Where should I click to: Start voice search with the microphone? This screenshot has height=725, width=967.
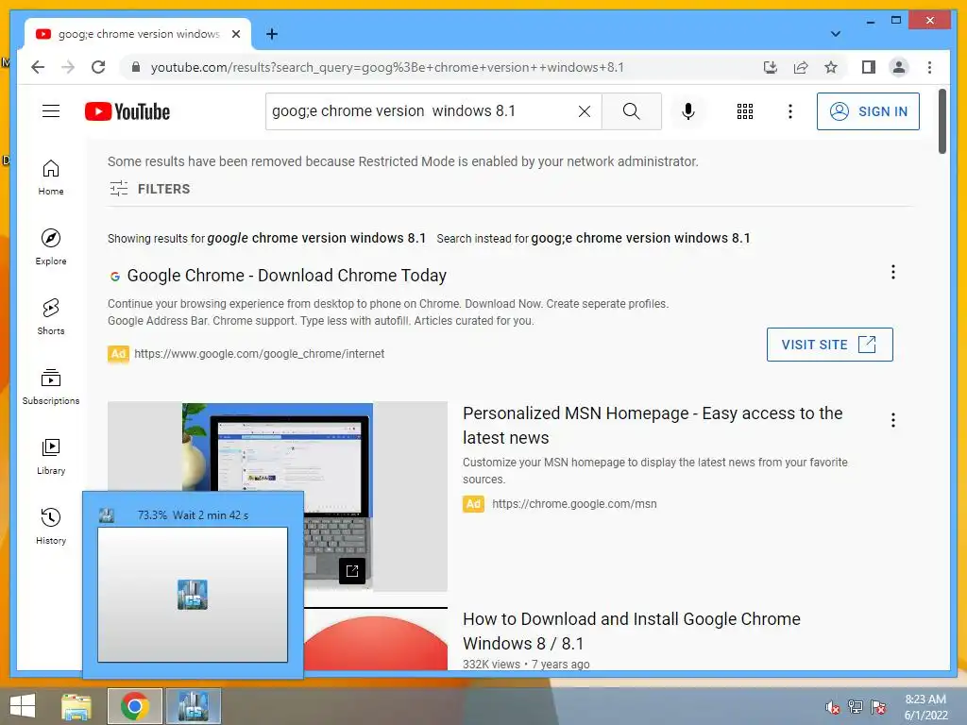pyautogui.click(x=688, y=111)
